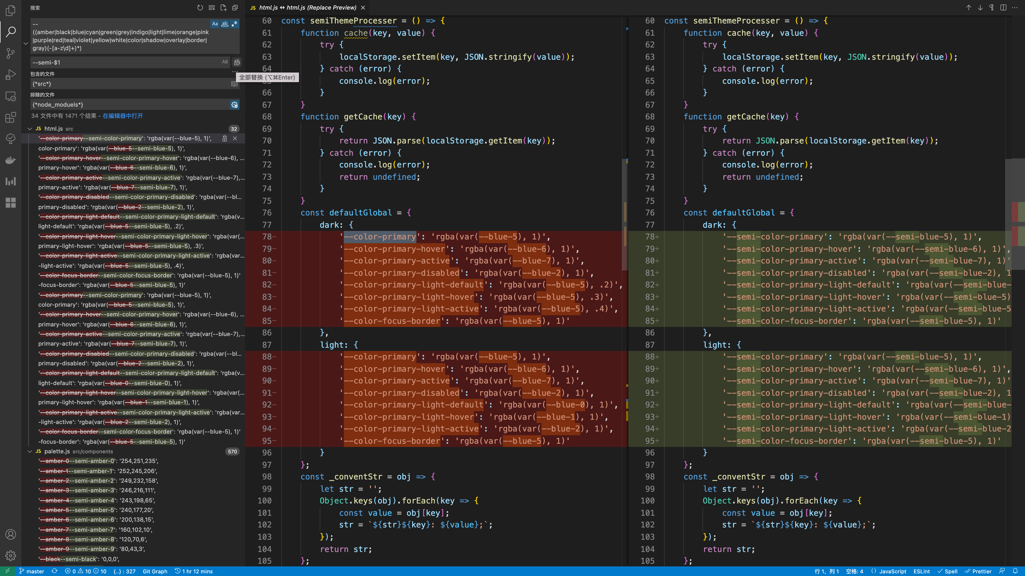1025x576 pixels.
Task: Open the Manage gear menu
Action: tap(11, 556)
